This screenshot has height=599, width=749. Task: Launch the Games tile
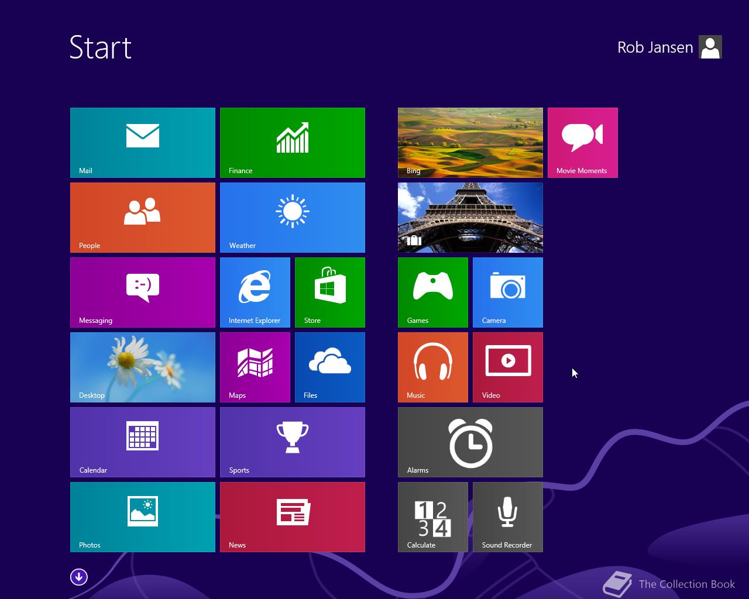pyautogui.click(x=433, y=292)
